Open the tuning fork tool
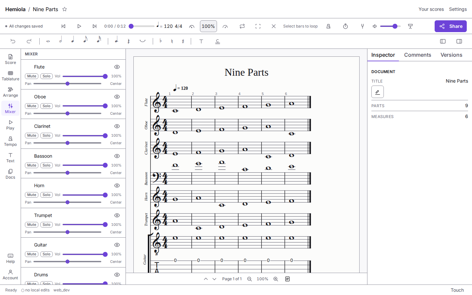The height and width of the screenshot is (295, 472). tap(363, 26)
